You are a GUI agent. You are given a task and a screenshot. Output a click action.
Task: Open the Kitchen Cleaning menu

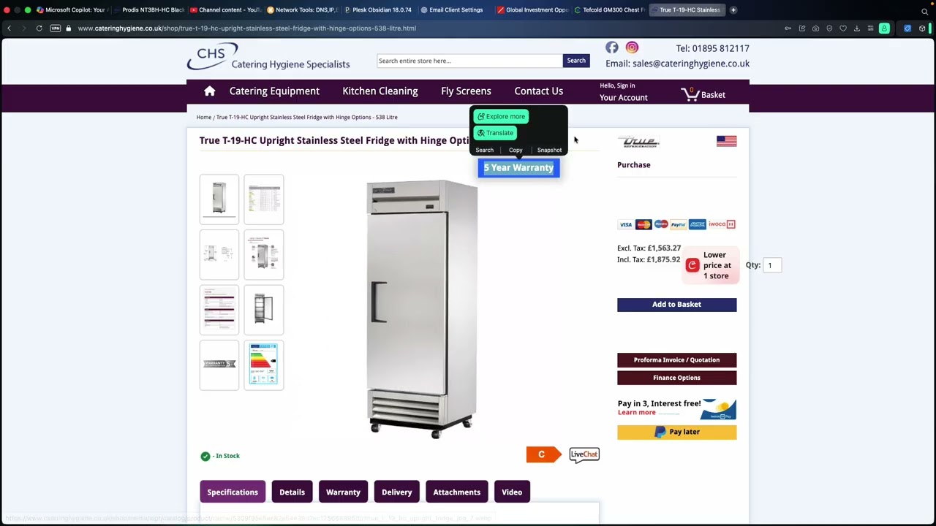380,91
